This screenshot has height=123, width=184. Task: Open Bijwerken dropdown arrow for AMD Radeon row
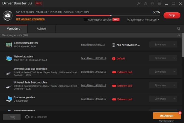tap(174, 44)
